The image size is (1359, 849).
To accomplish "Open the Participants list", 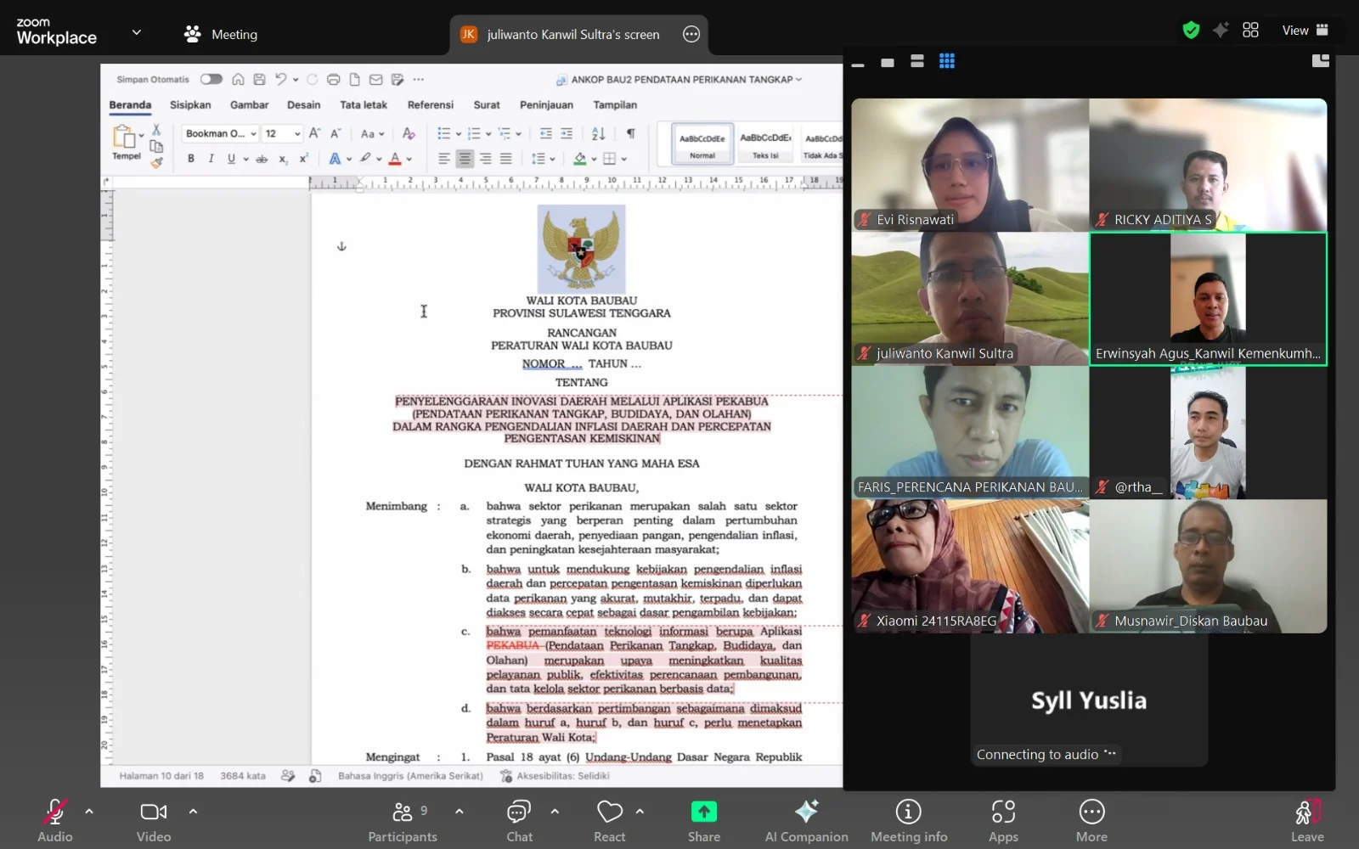I will click(403, 821).
